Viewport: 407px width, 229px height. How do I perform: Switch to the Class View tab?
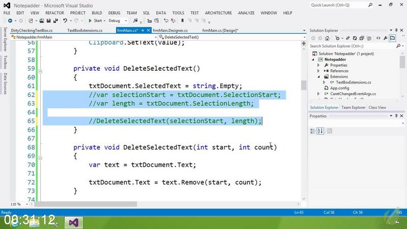click(377, 107)
